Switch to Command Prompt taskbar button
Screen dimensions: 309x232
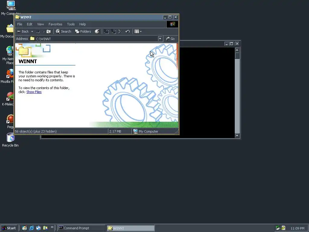[81, 228]
